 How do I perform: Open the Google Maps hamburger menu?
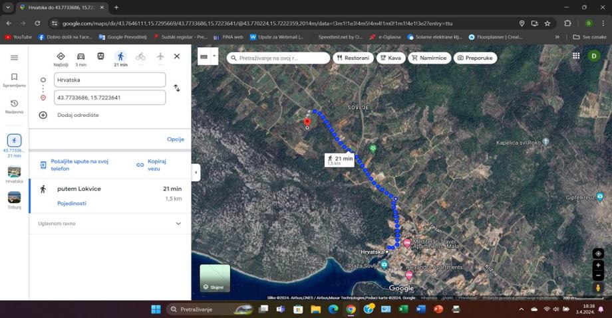pos(14,58)
